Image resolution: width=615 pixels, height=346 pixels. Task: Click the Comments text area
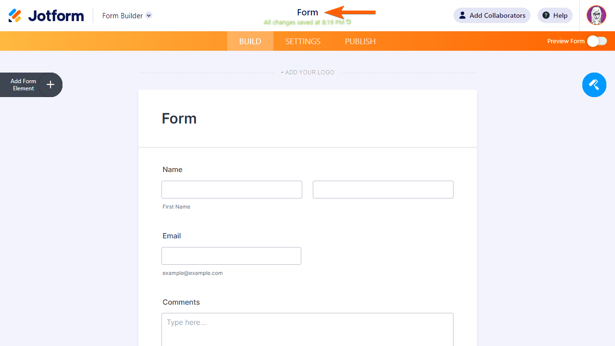(x=307, y=329)
